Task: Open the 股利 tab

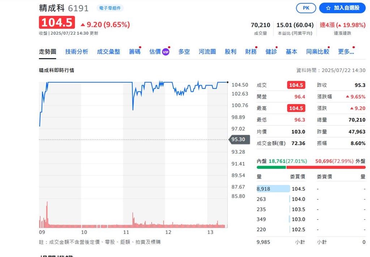Action: pyautogui.click(x=230, y=52)
